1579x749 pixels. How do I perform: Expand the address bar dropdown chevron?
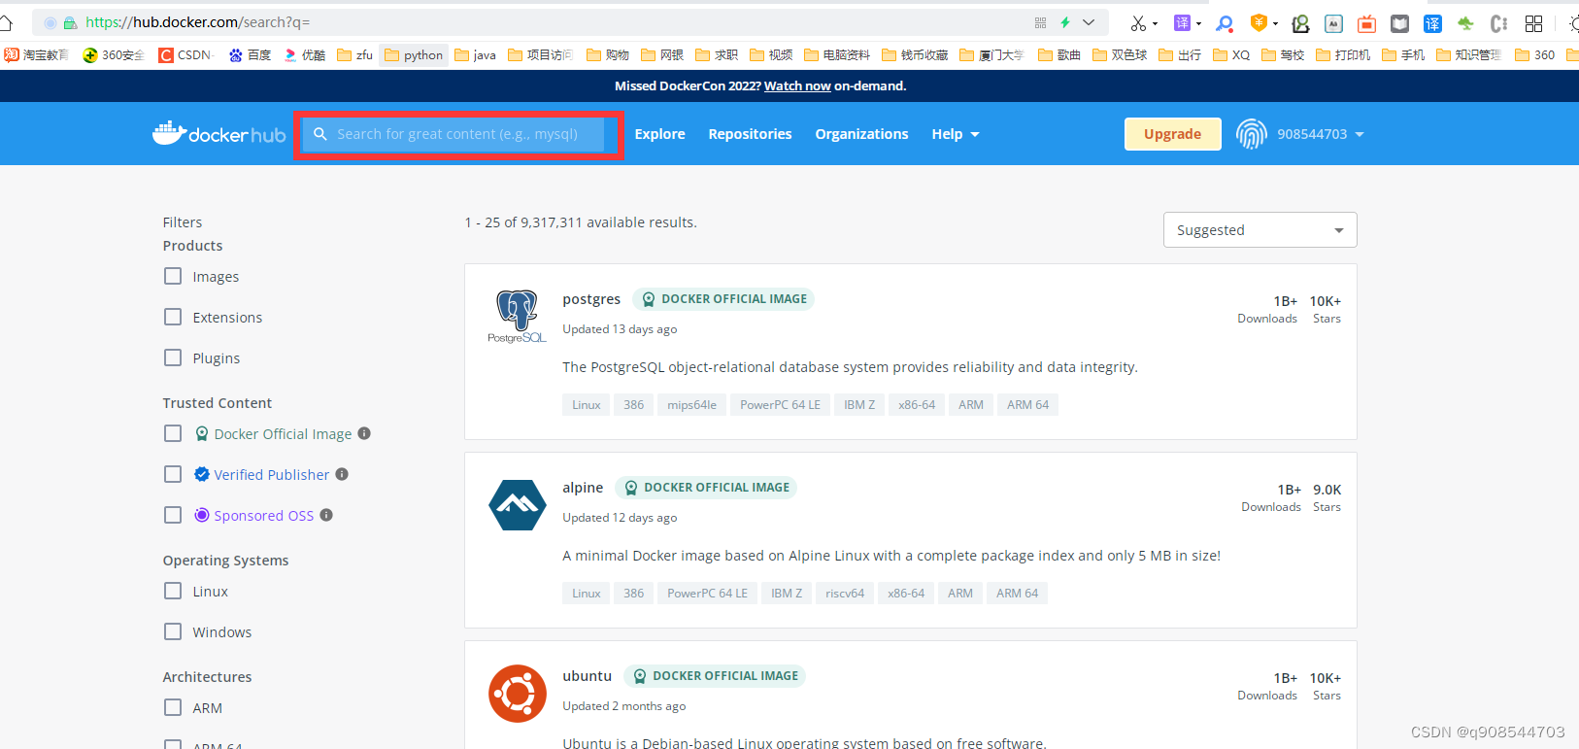tap(1089, 22)
